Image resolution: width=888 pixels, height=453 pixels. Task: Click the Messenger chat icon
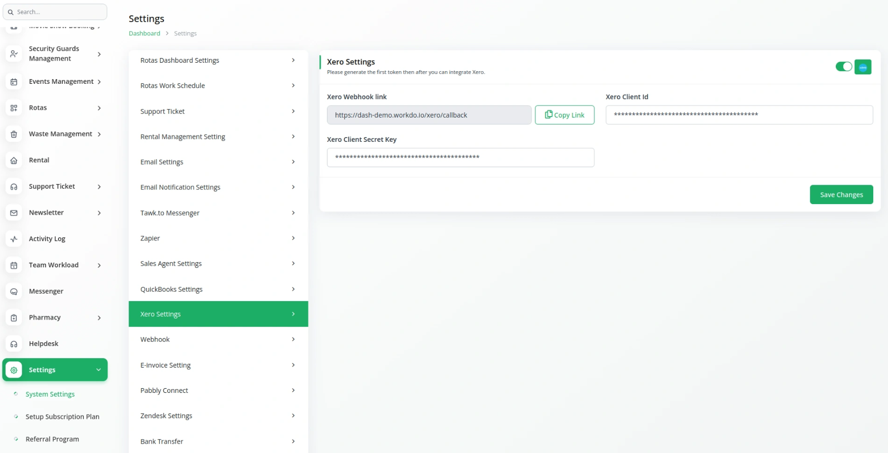(14, 292)
